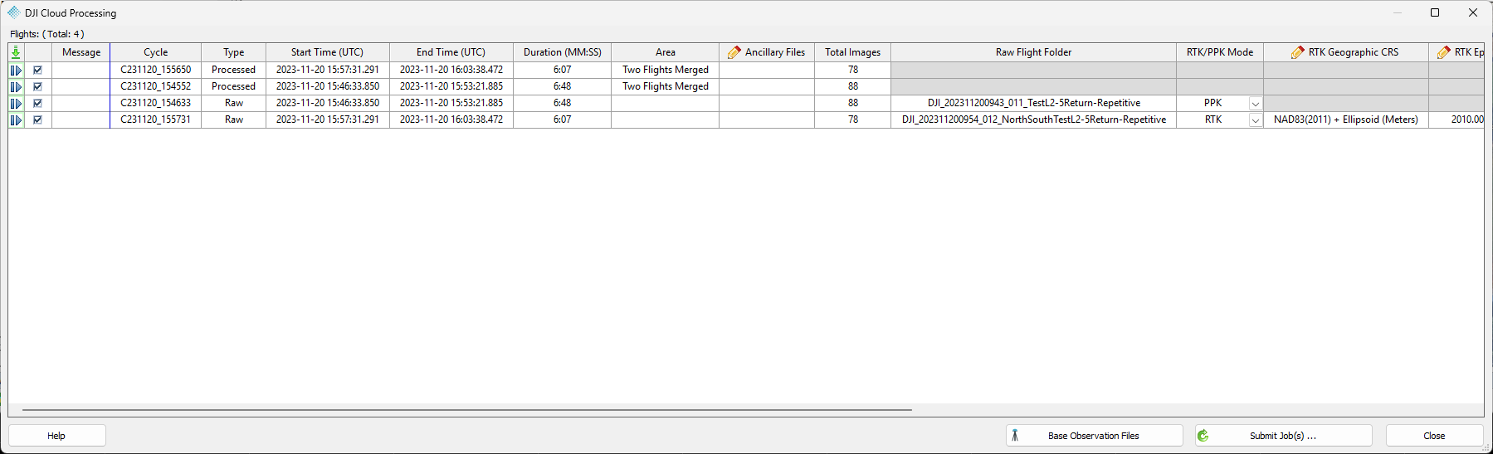Click end time in row C231120_154552
1493x454 pixels.
point(451,86)
